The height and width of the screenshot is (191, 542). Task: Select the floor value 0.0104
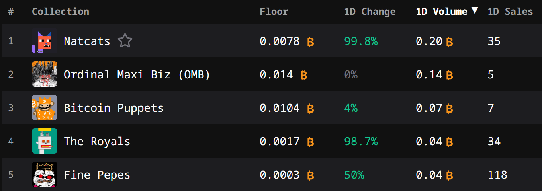click(280, 108)
